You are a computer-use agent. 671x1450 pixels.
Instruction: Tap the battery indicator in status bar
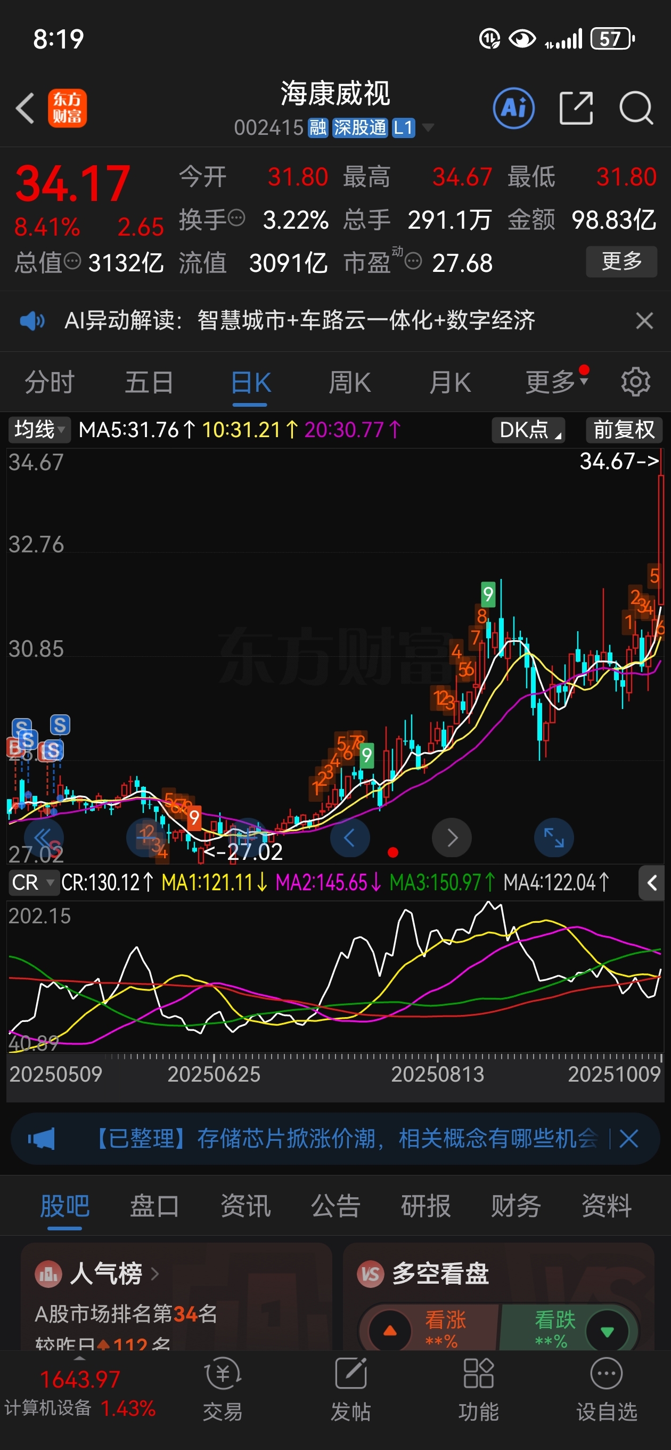pos(612,39)
